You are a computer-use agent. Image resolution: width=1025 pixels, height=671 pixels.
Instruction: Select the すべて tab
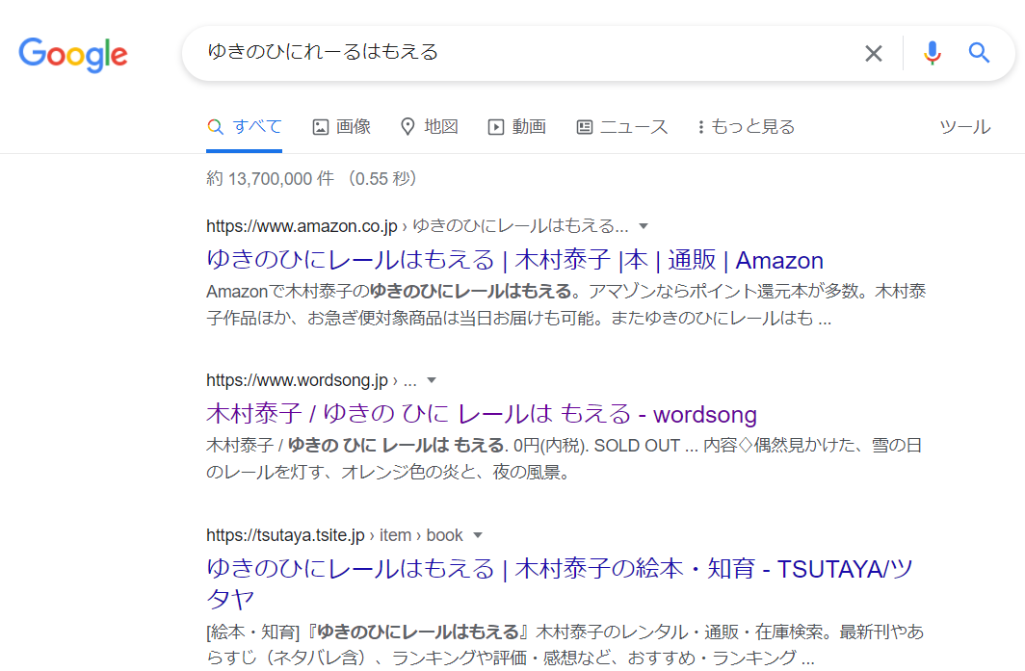[x=244, y=127]
